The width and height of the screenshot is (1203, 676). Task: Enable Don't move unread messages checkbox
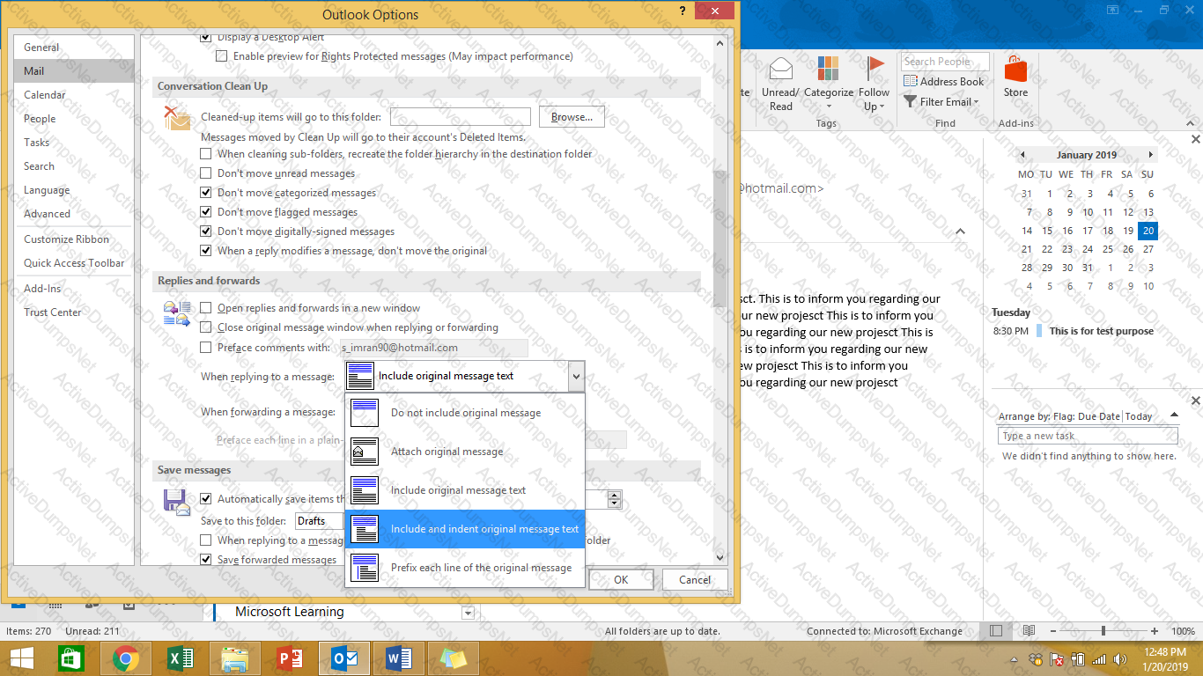coord(206,173)
